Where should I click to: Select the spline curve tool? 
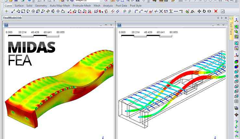[43, 11]
